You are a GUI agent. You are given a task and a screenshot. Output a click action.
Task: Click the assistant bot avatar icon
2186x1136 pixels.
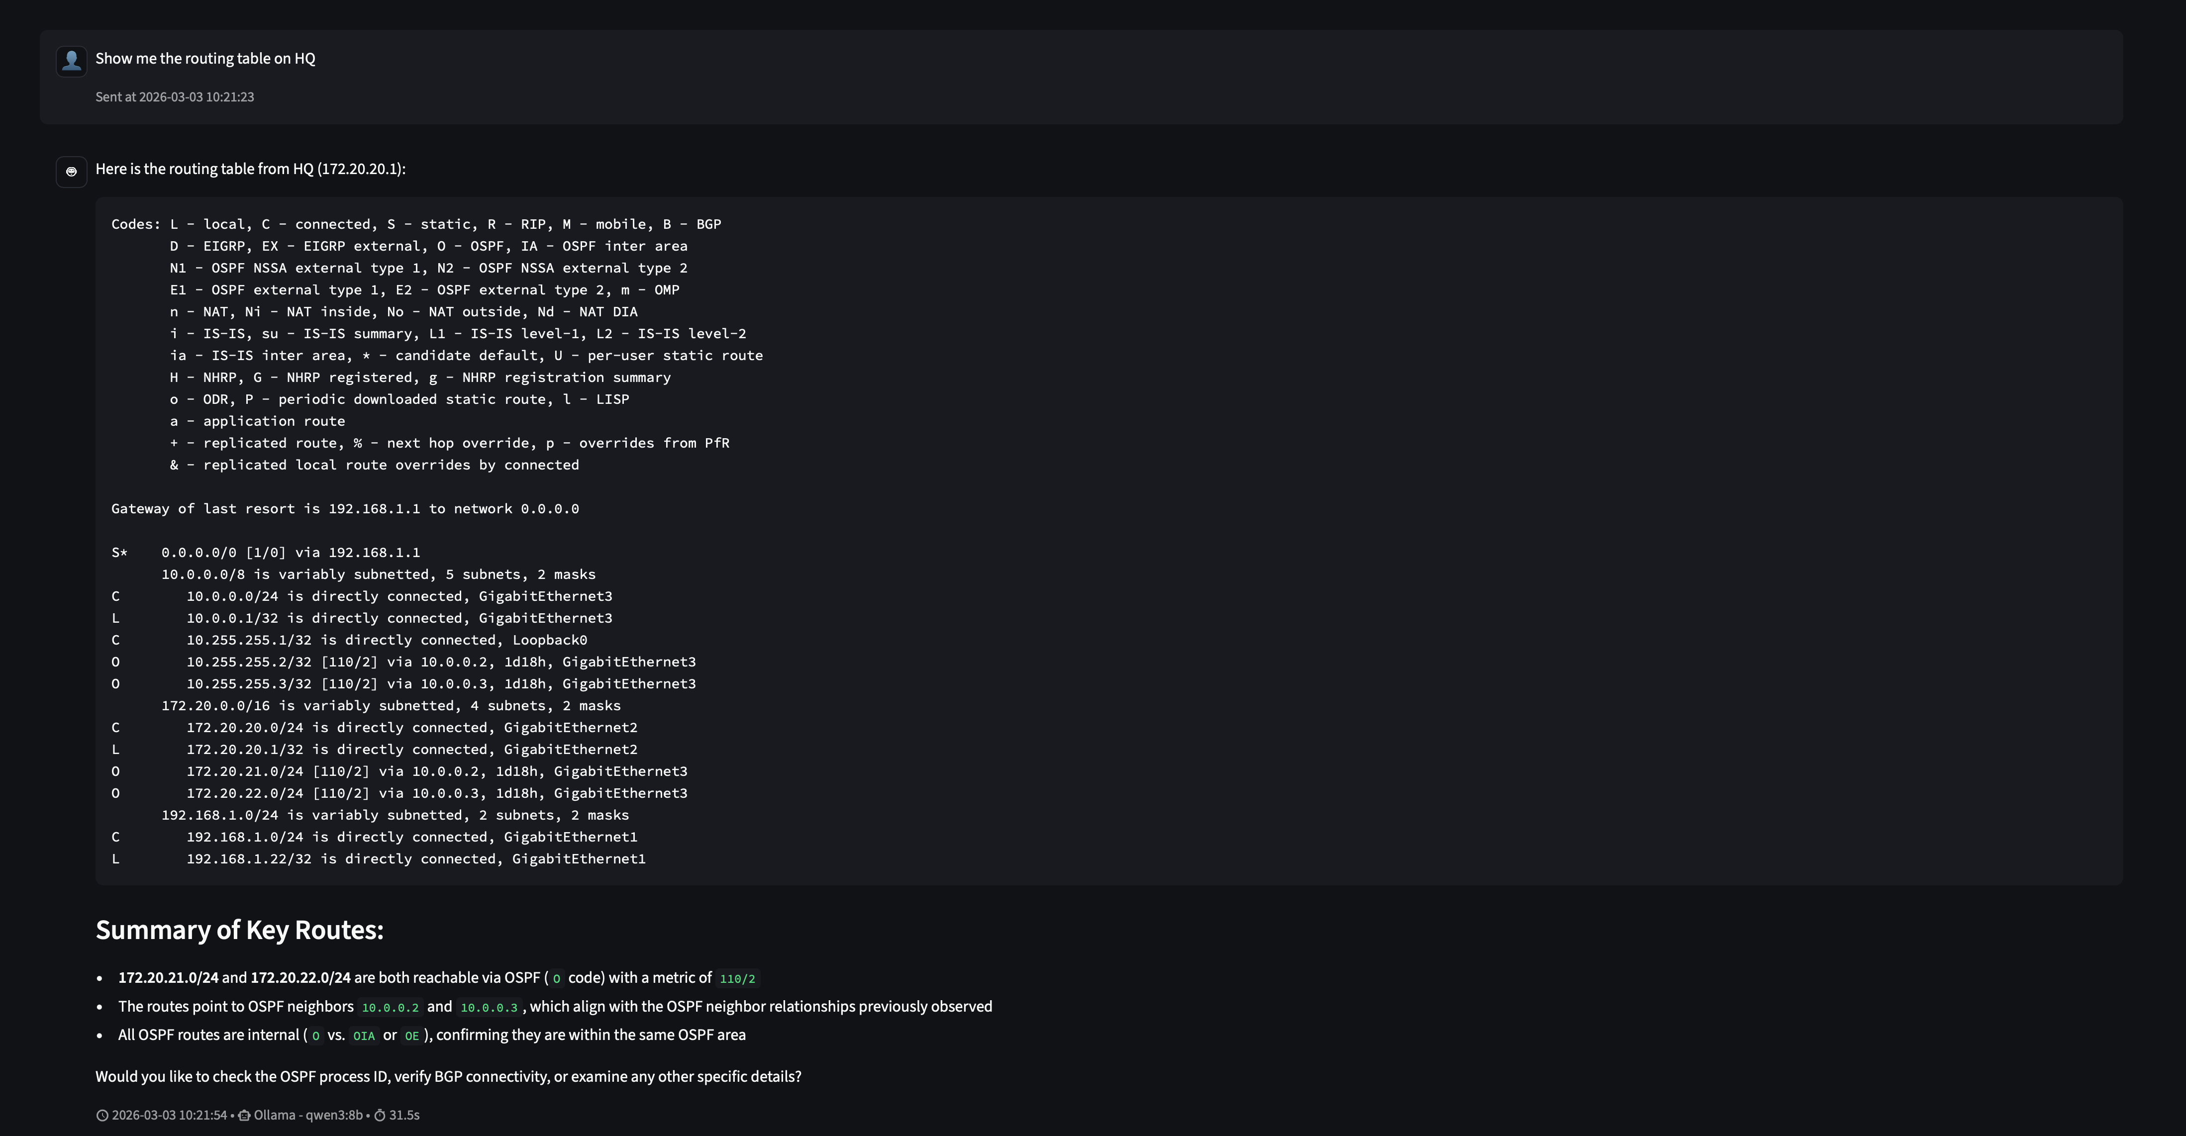tap(71, 172)
